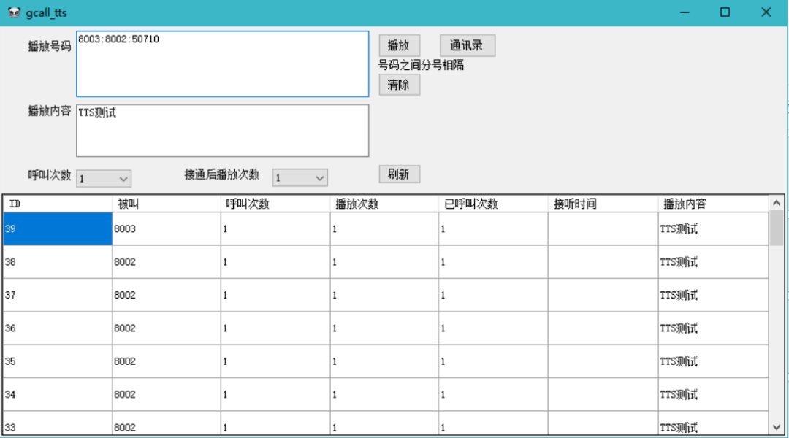Click the 播放 button
The width and height of the screenshot is (789, 438).
399,45
